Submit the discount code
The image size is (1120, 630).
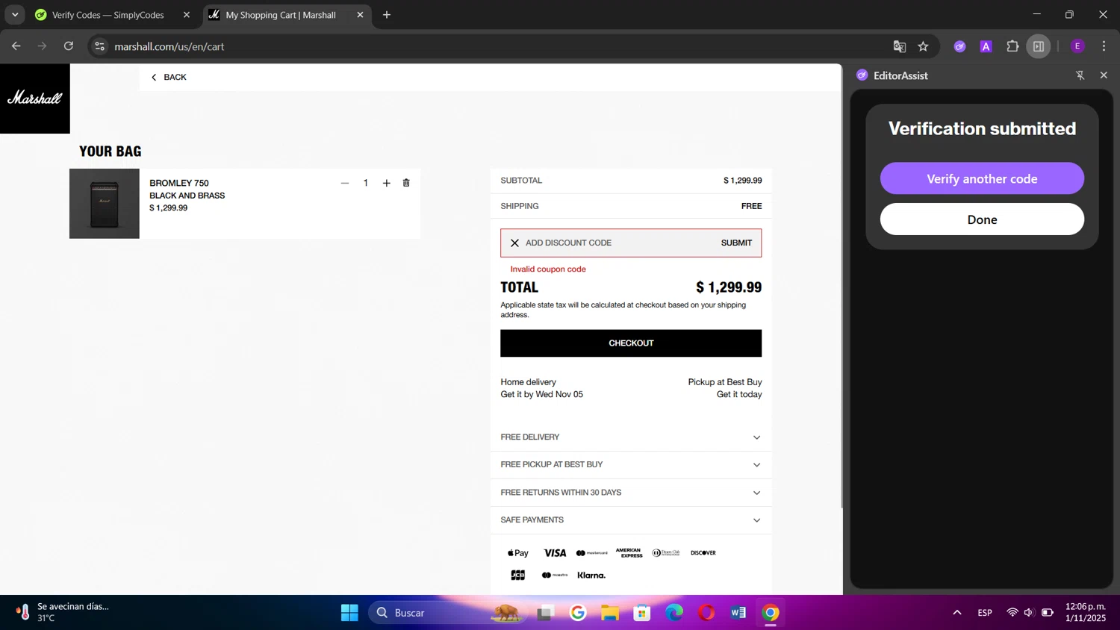point(736,243)
